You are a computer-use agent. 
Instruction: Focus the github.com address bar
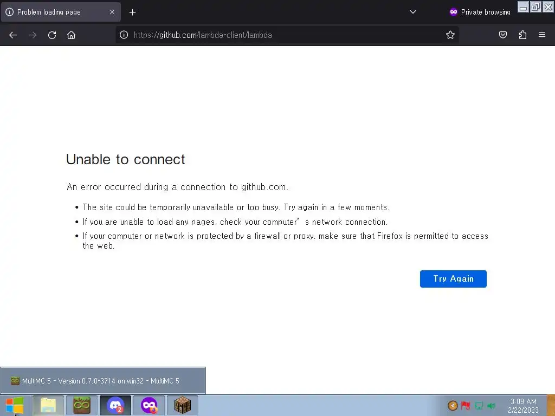(287, 35)
